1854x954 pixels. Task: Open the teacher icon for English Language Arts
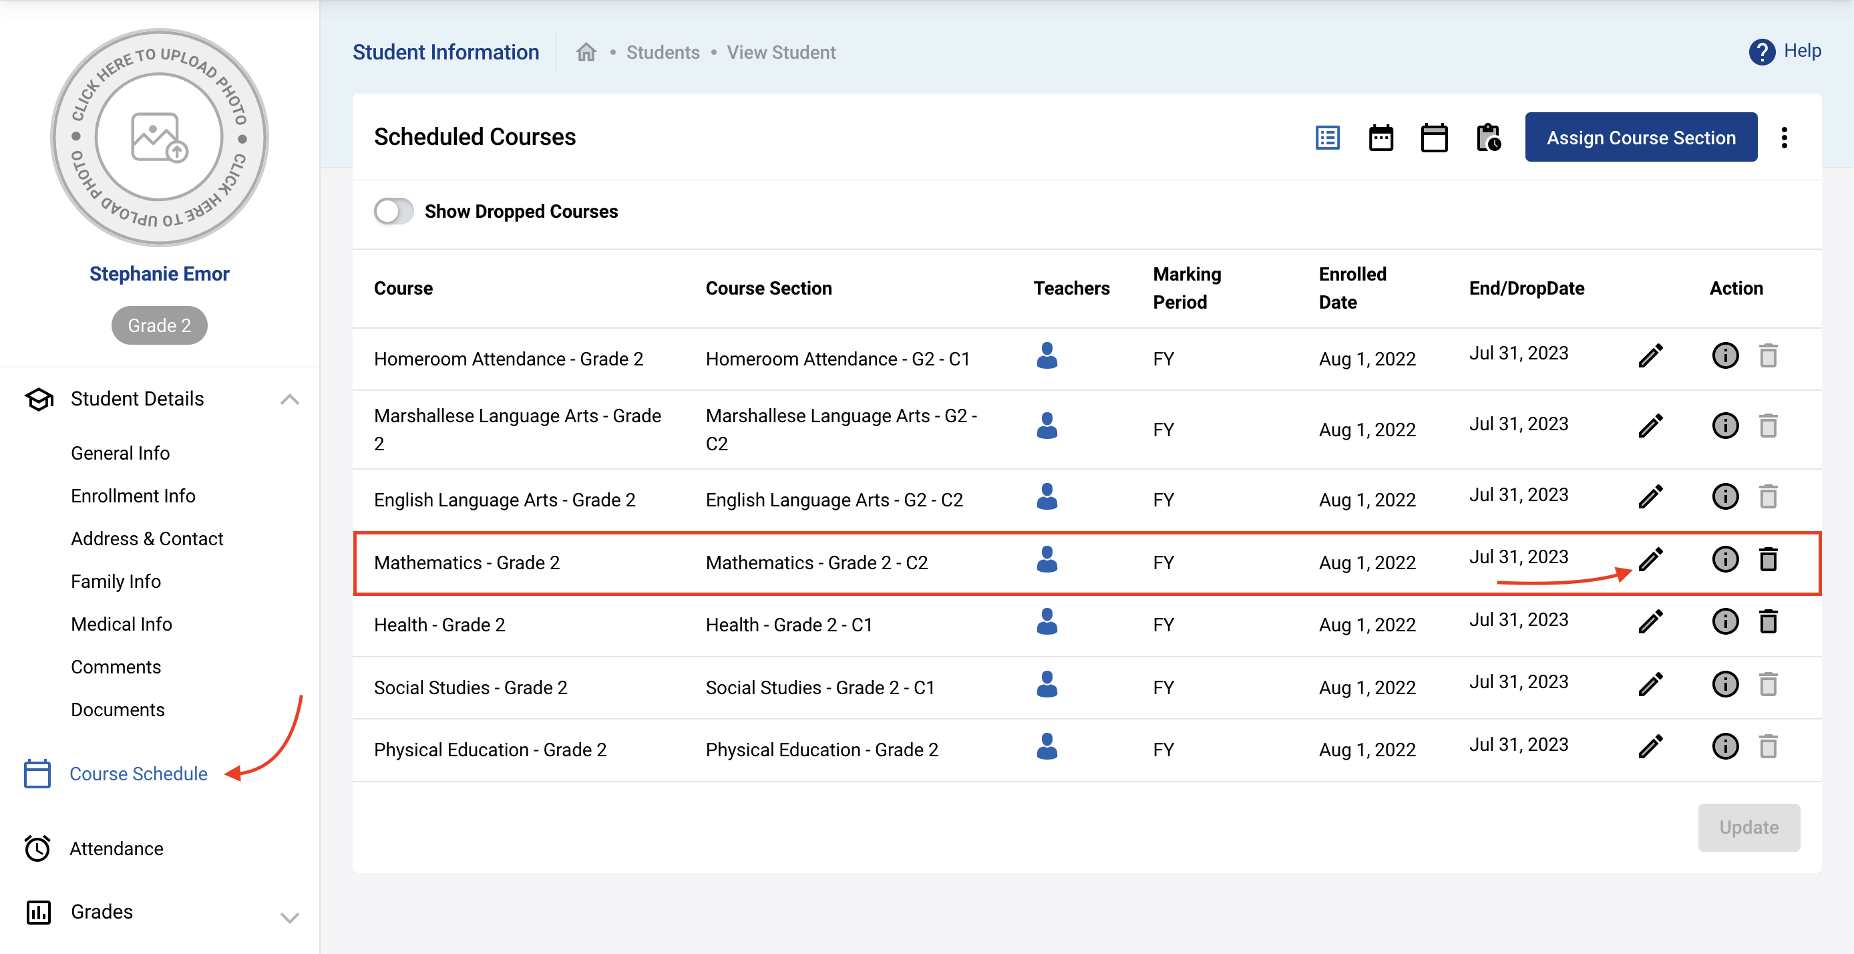coord(1047,498)
